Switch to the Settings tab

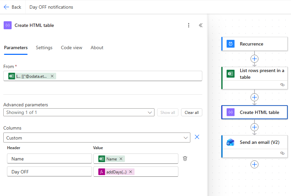point(44,48)
